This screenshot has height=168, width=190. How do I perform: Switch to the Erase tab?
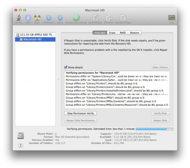pos(112,33)
